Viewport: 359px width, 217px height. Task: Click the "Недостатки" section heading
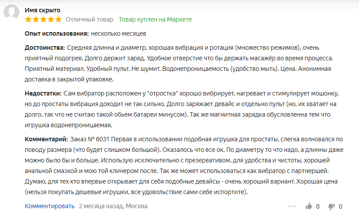pyautogui.click(x=44, y=93)
